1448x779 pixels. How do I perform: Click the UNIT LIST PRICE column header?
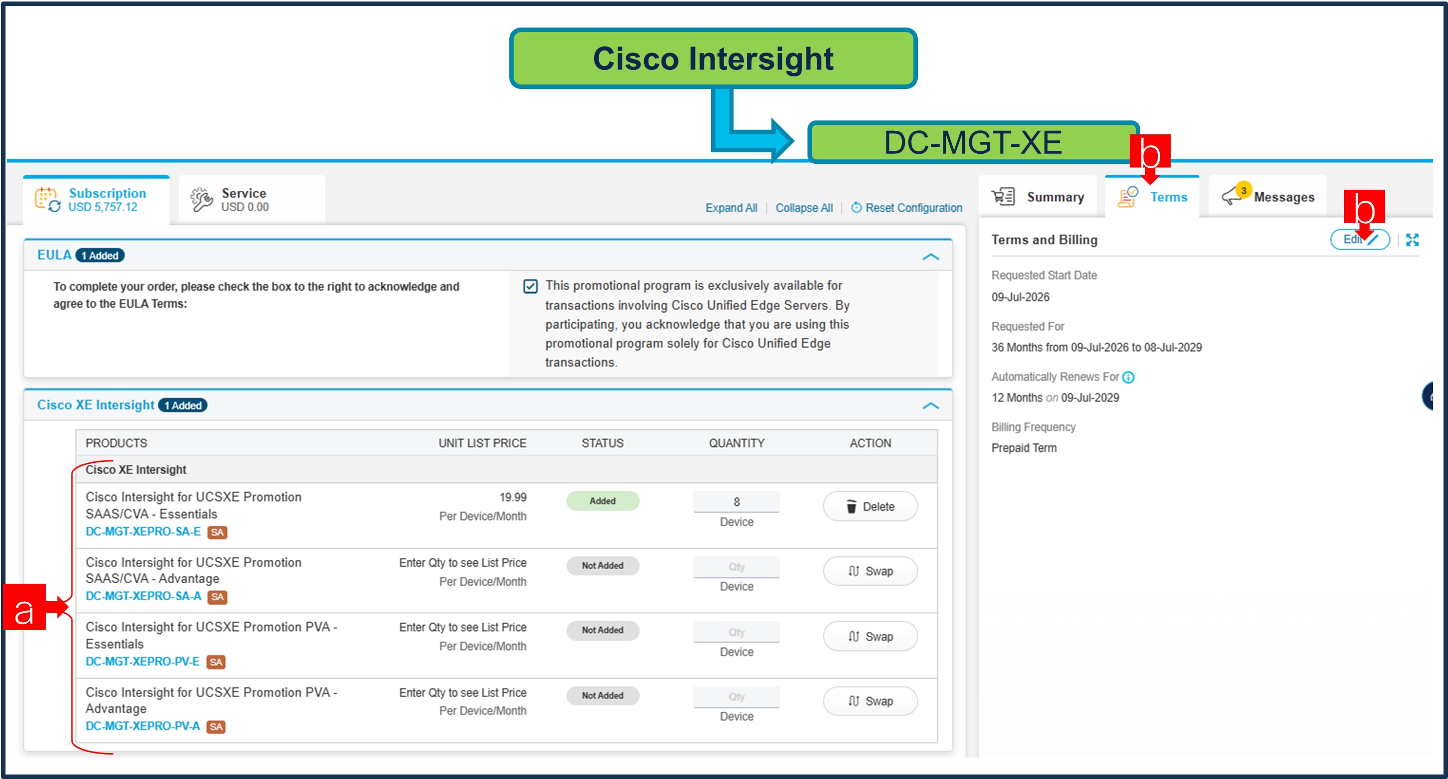[x=482, y=443]
